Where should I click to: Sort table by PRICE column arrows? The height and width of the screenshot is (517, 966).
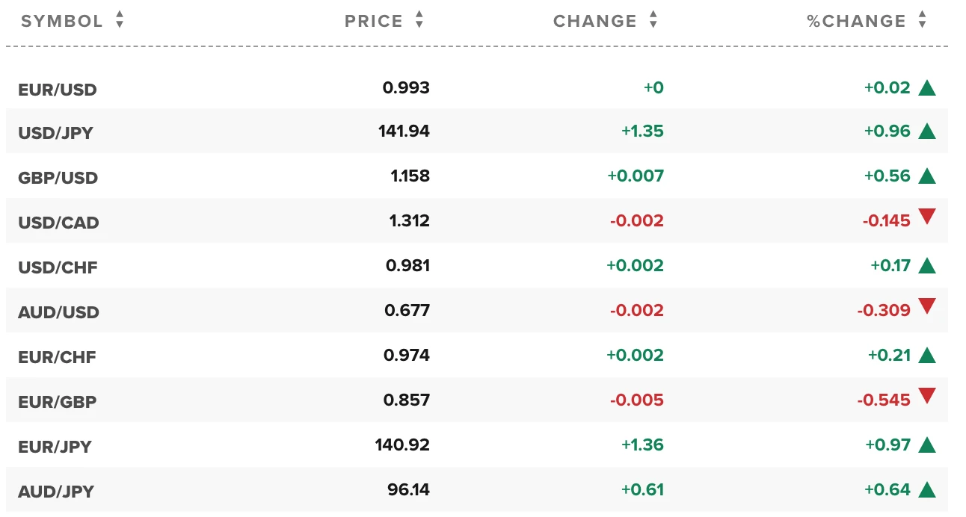[x=419, y=21]
